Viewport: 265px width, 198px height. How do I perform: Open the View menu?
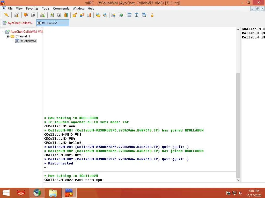point(19,9)
